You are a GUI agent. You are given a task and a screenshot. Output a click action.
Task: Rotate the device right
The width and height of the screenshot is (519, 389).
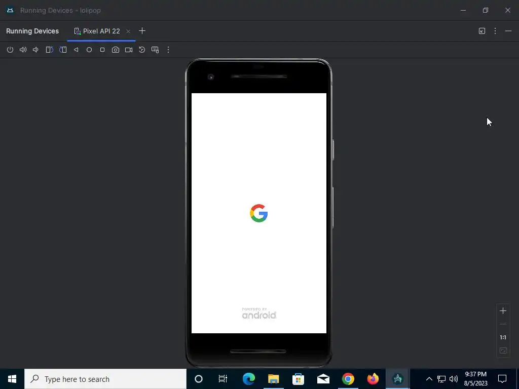click(62, 50)
